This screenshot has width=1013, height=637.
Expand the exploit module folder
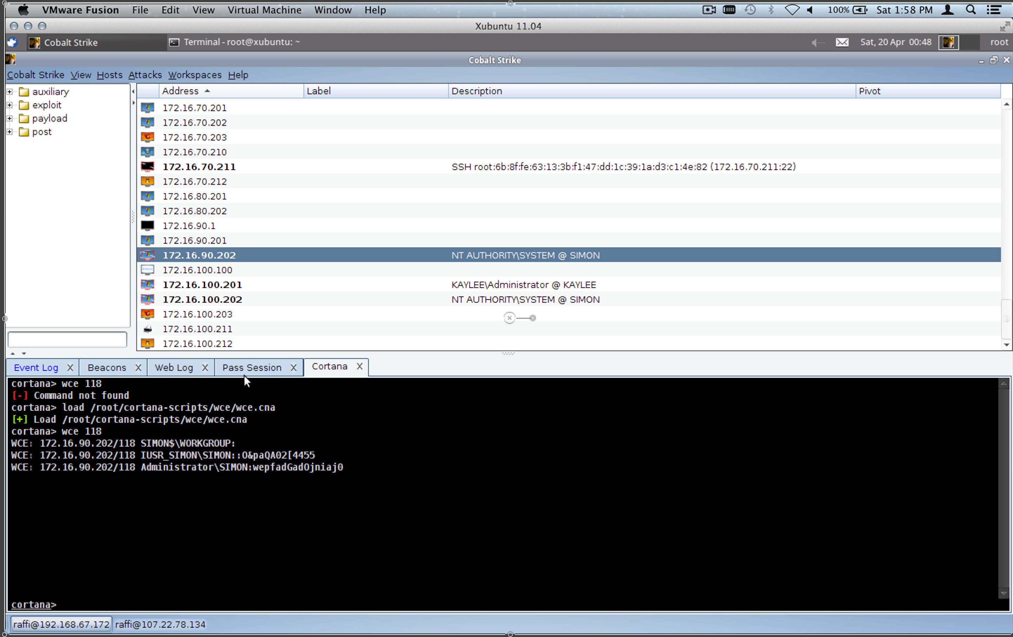coord(10,105)
